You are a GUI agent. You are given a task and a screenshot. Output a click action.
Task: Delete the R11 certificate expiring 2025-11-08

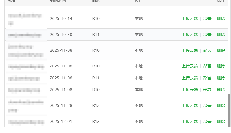[221, 78]
